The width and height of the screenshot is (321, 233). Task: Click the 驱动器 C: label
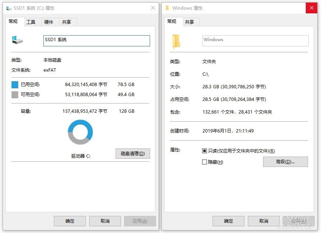(x=81, y=156)
